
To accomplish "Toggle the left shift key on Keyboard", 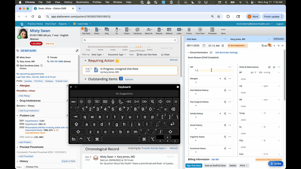I will (78, 132).
